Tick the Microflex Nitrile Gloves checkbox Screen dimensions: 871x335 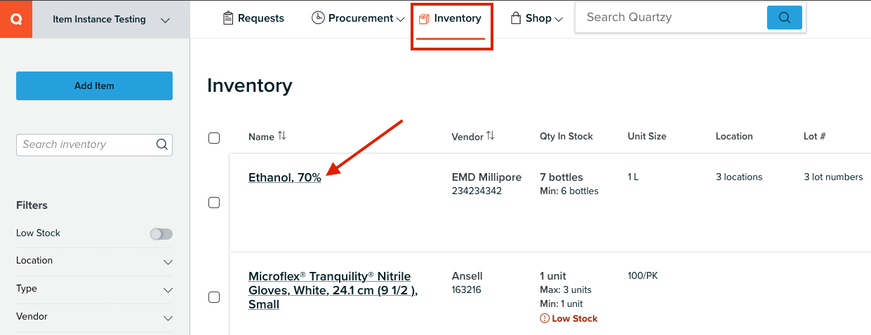(x=214, y=297)
